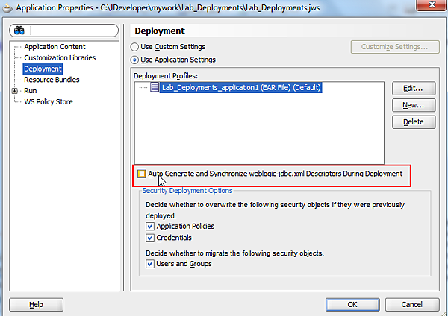Create a profile with the New... button
448x316 pixels.
(x=413, y=104)
